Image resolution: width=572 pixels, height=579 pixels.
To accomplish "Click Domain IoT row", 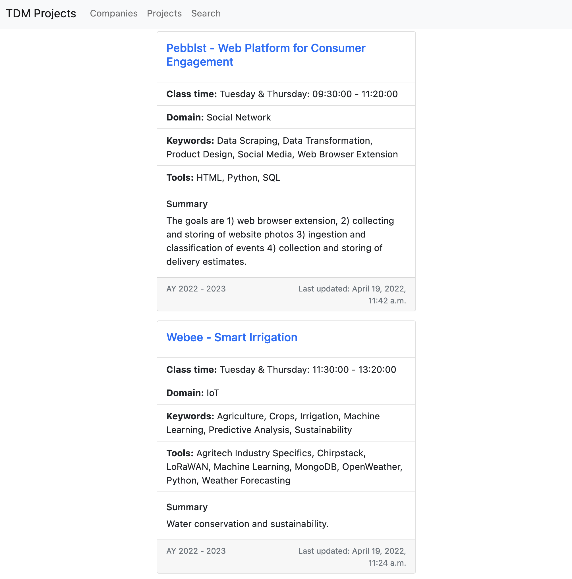I will pyautogui.click(x=192, y=393).
